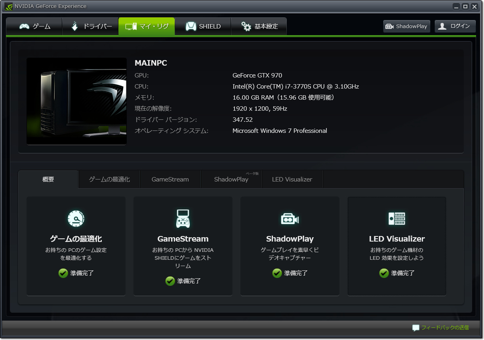This screenshot has height=340, width=484.
Task: Click the LED Visualizer card title
Action: (397, 239)
